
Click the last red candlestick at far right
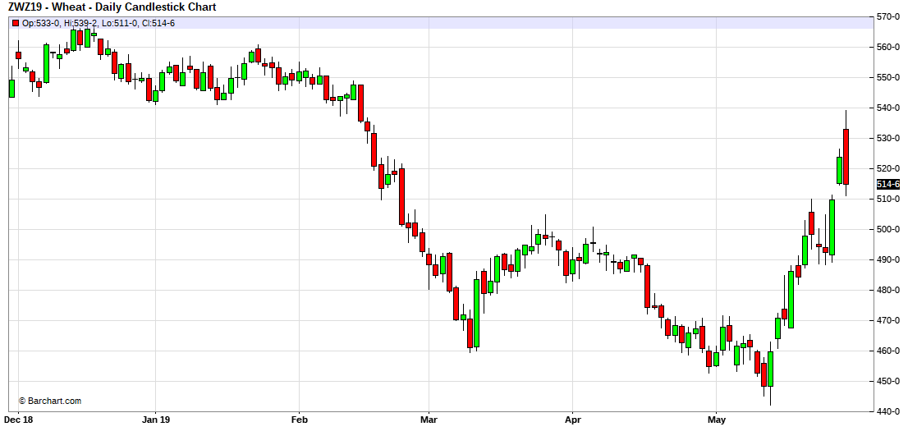tap(846, 156)
